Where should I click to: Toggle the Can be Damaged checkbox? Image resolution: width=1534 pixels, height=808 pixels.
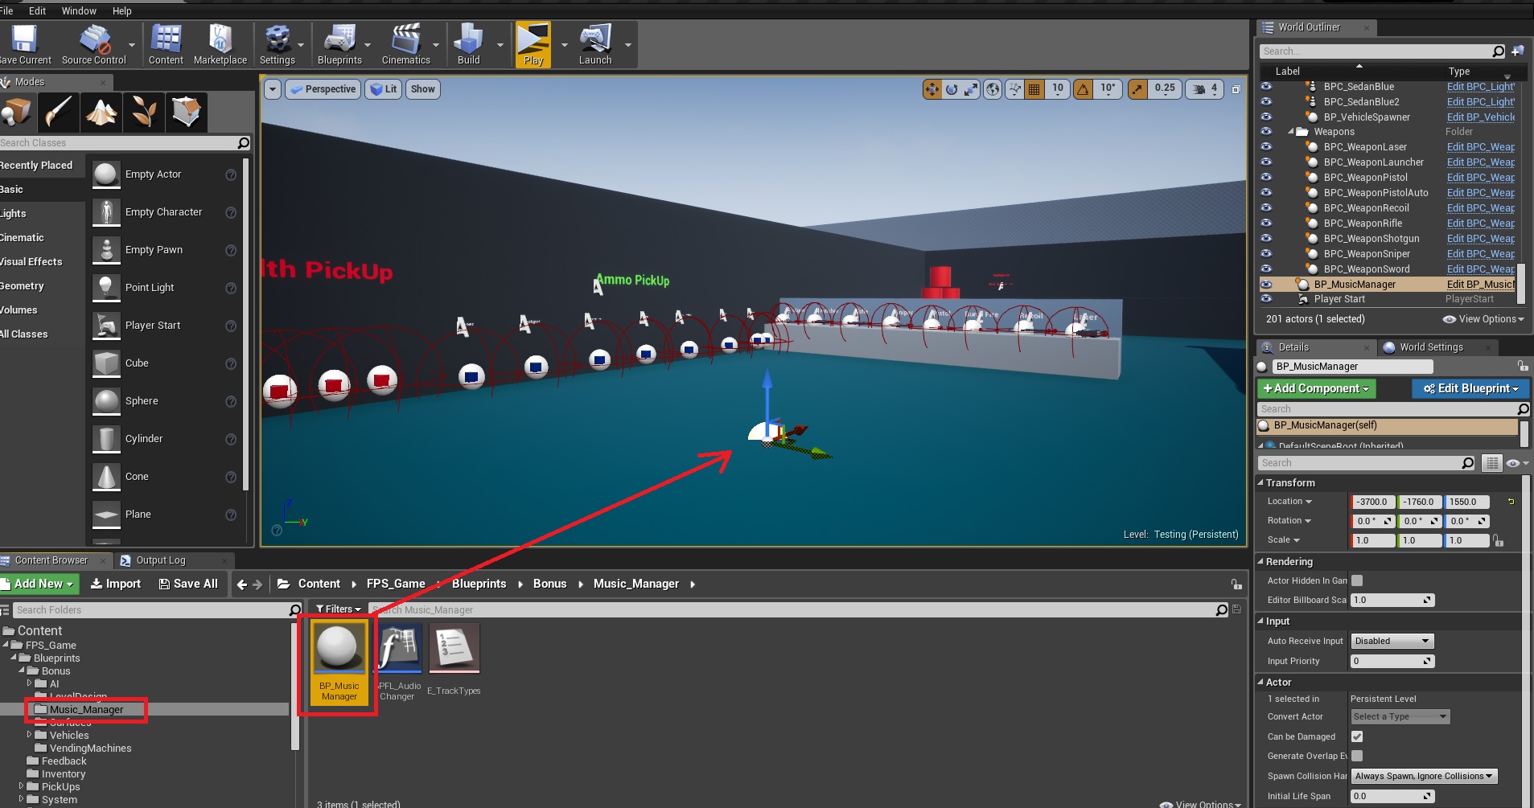tap(1357, 736)
